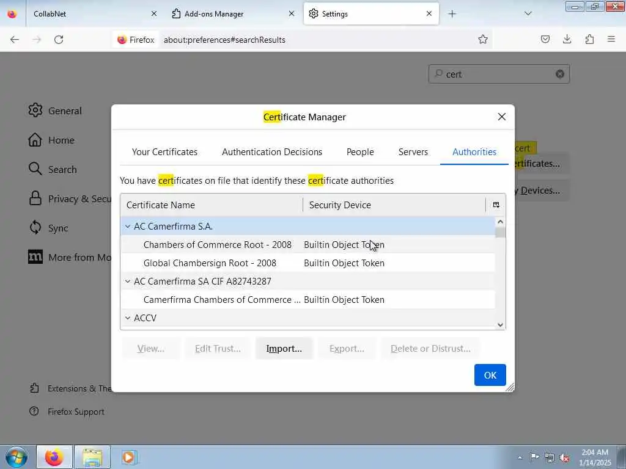Close the Settings tab

click(429, 13)
